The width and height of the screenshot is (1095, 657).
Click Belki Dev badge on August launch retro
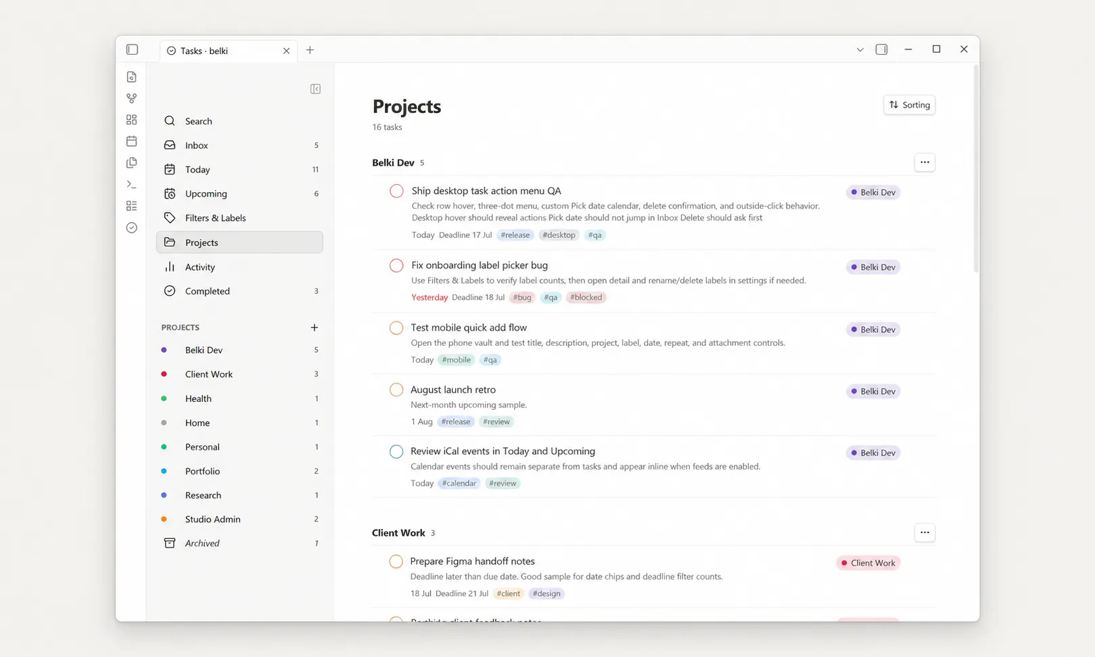pyautogui.click(x=873, y=392)
